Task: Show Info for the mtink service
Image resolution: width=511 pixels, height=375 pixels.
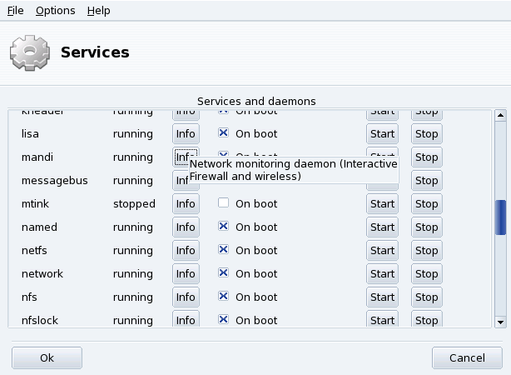Action: click(x=186, y=203)
